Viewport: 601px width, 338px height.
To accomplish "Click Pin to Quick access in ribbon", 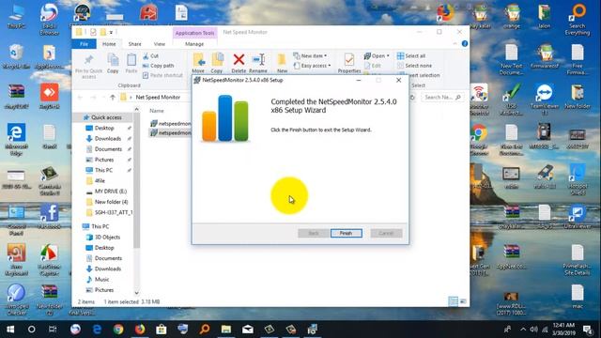I will pos(88,66).
